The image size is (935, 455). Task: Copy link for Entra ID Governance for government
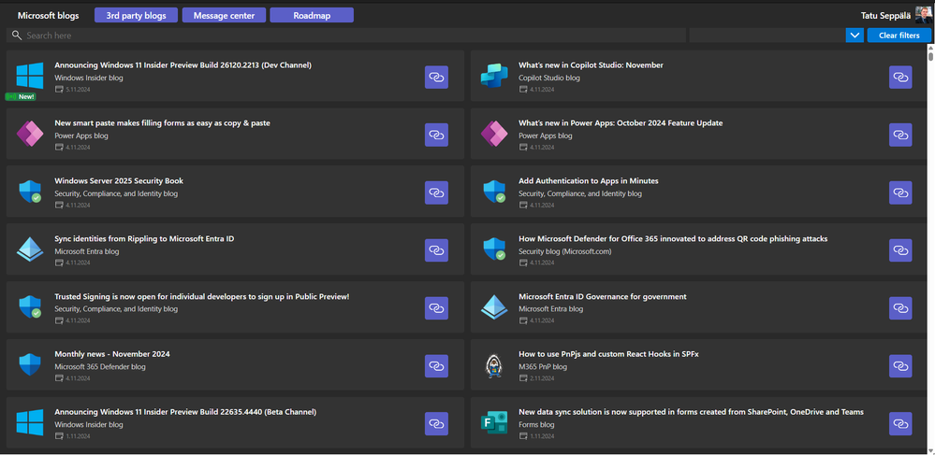[x=900, y=308]
